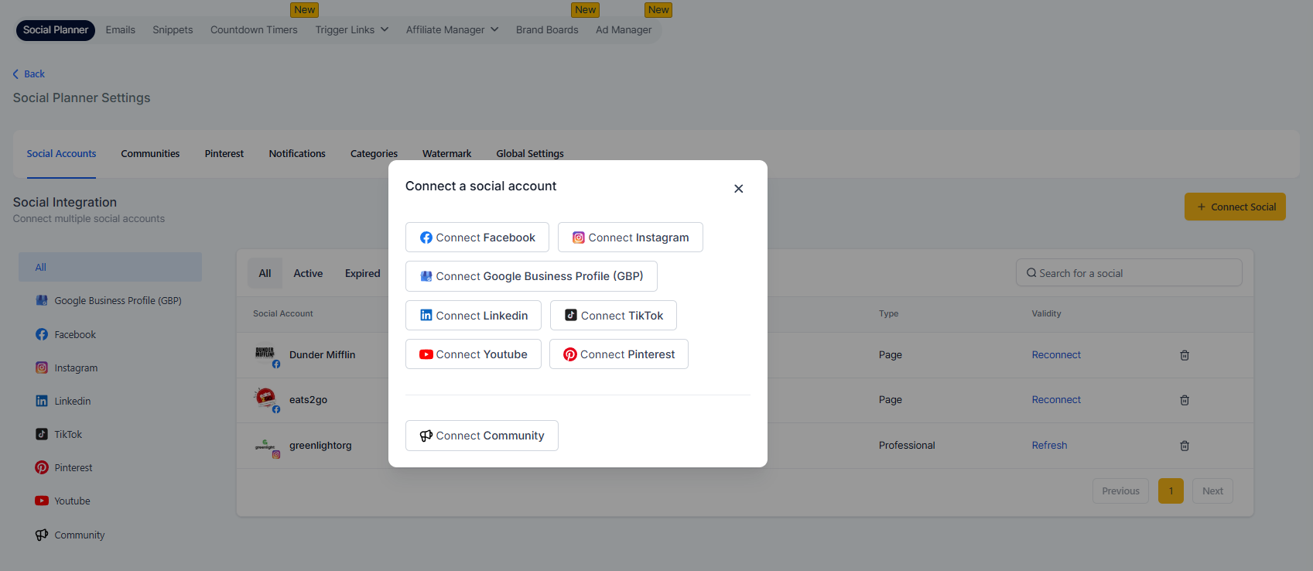Click Connect Pinterest button
This screenshot has height=571, width=1313.
(x=619, y=354)
